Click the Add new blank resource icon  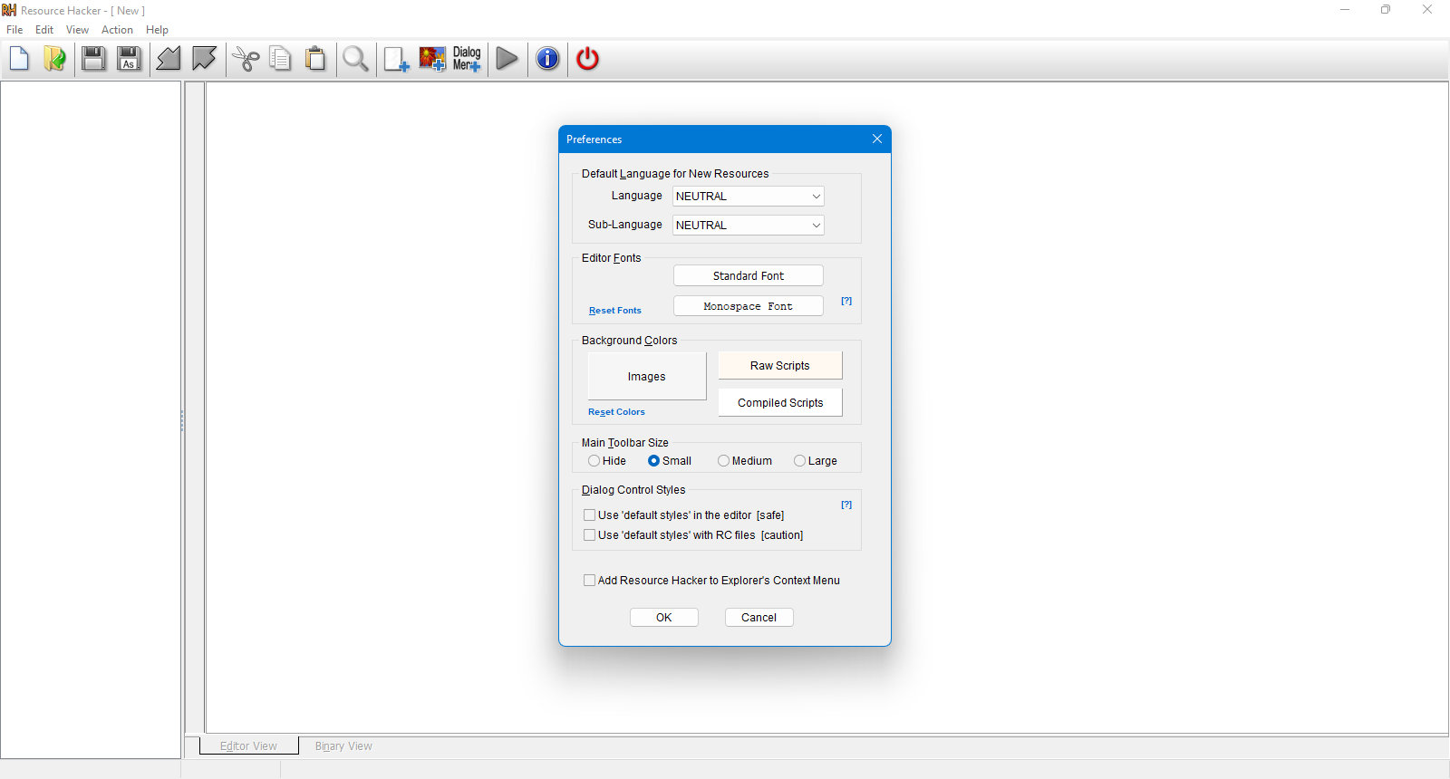pos(396,60)
